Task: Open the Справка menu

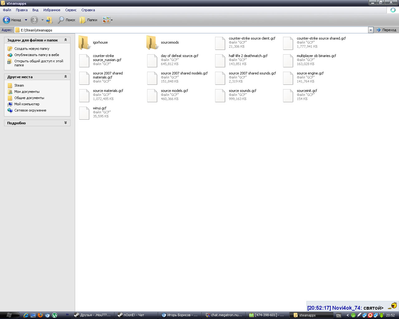Action: pyautogui.click(x=88, y=10)
